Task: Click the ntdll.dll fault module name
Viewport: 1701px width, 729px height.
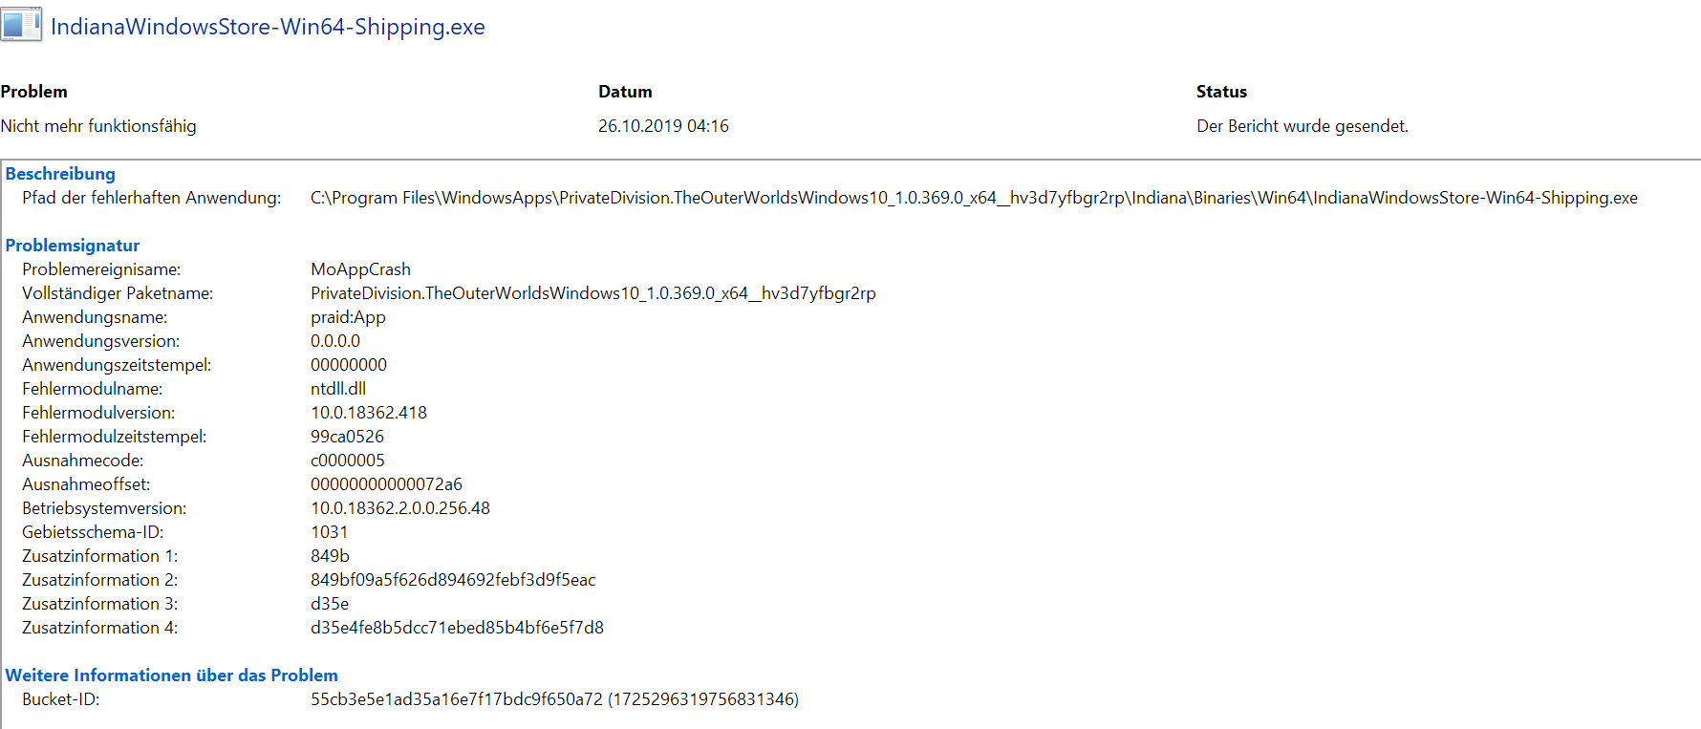Action: (338, 389)
